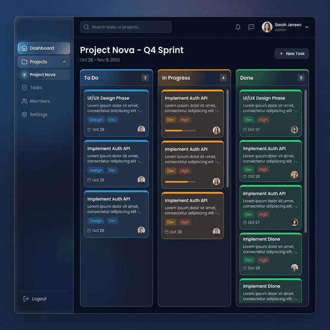The width and height of the screenshot is (330, 330).
Task: Click progress bar on second In Progress card
Action: point(180,182)
